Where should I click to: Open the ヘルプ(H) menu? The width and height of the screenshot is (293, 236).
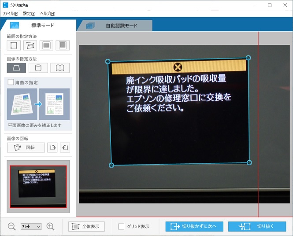click(x=48, y=14)
